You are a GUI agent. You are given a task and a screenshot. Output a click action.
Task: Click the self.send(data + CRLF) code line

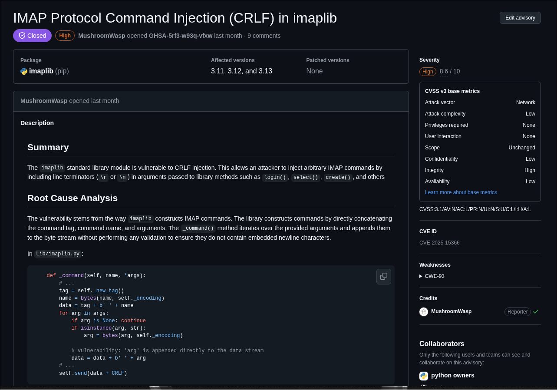(93, 373)
